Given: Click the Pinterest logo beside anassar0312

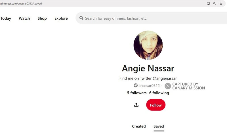Looking at the screenshot, I should (136, 85).
